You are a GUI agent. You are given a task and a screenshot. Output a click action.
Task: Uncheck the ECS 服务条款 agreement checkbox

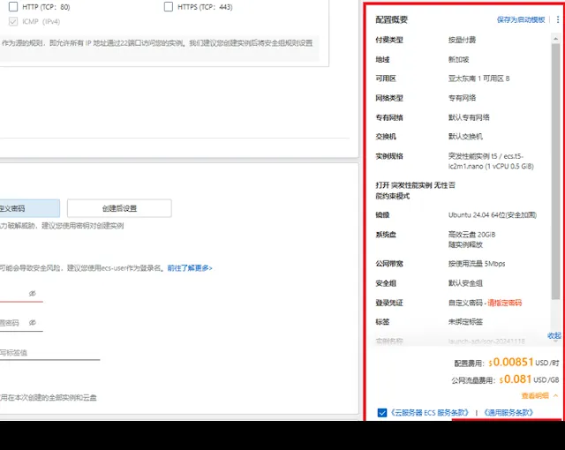[382, 413]
